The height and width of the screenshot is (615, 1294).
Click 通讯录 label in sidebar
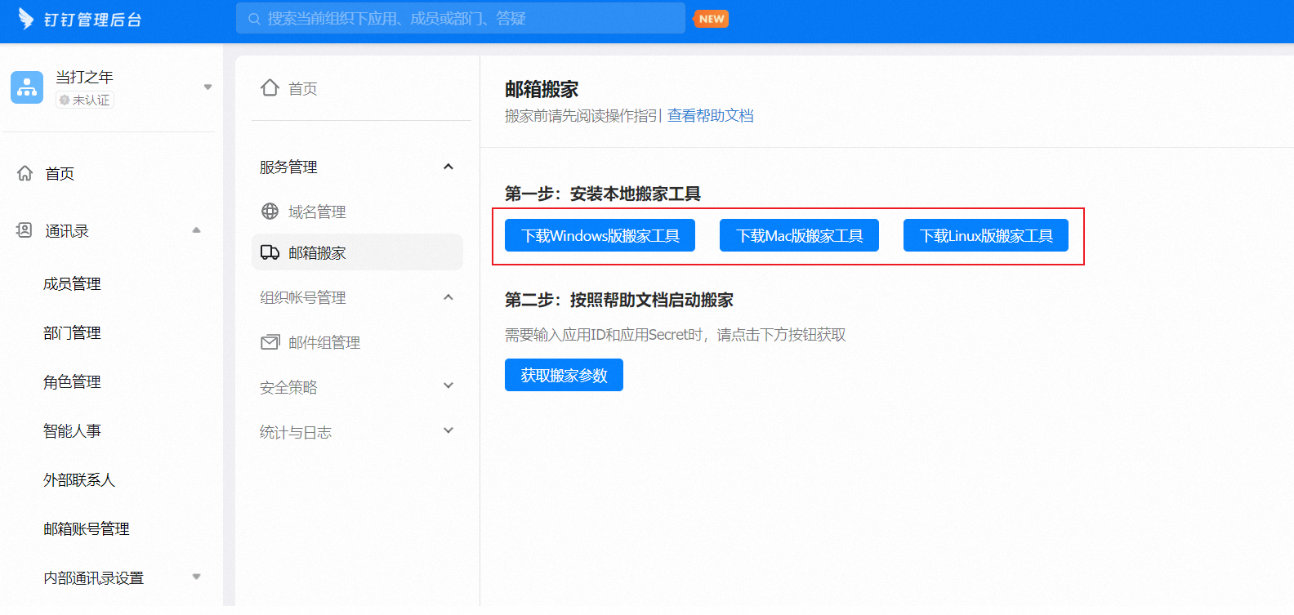click(67, 231)
